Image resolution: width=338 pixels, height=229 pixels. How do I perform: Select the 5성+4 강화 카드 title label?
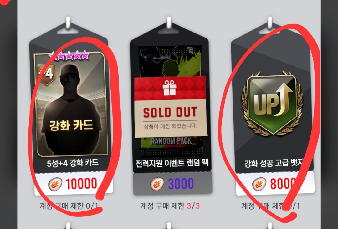73,163
